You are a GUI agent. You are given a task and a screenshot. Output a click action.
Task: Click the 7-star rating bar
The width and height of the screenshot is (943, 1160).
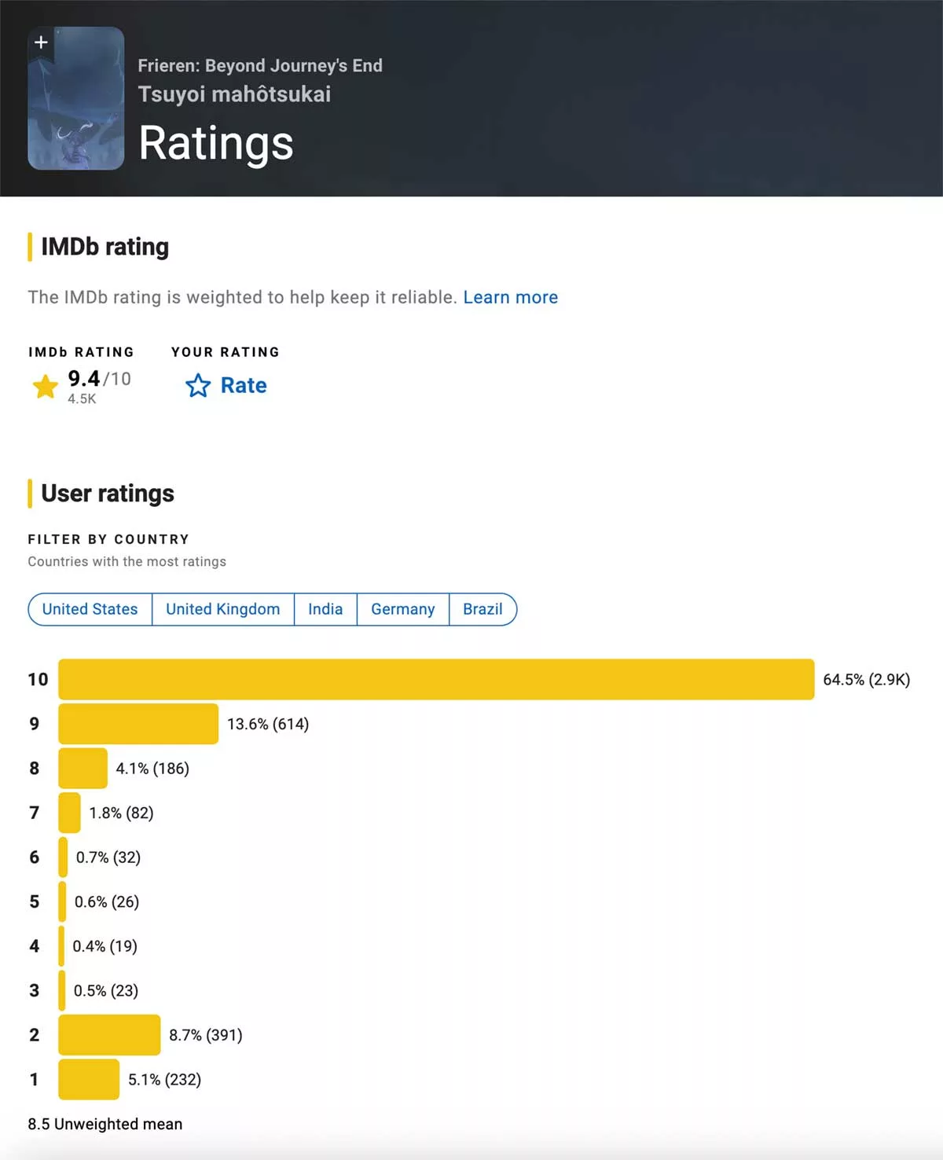pos(69,813)
